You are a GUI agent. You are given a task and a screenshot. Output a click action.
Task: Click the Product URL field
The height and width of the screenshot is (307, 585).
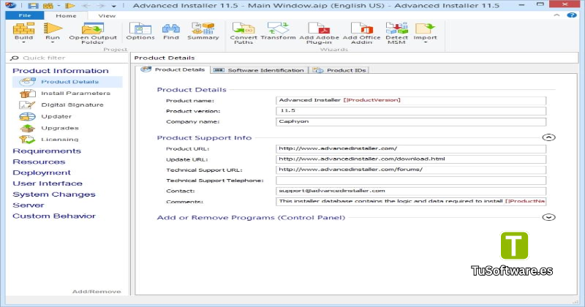coord(411,148)
